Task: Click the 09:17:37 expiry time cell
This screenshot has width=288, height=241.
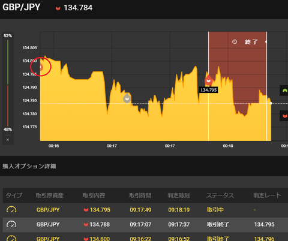Action: [x=179, y=224]
